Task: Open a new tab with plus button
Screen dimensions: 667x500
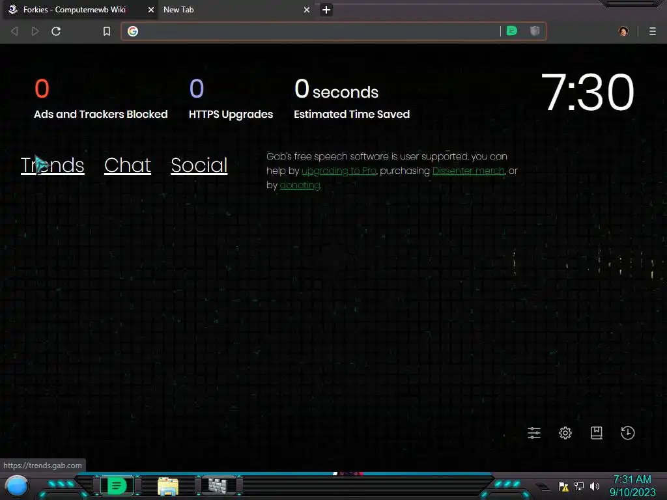Action: [x=326, y=9]
